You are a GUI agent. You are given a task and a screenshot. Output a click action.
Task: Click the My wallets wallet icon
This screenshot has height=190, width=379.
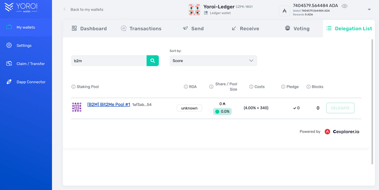[9, 27]
